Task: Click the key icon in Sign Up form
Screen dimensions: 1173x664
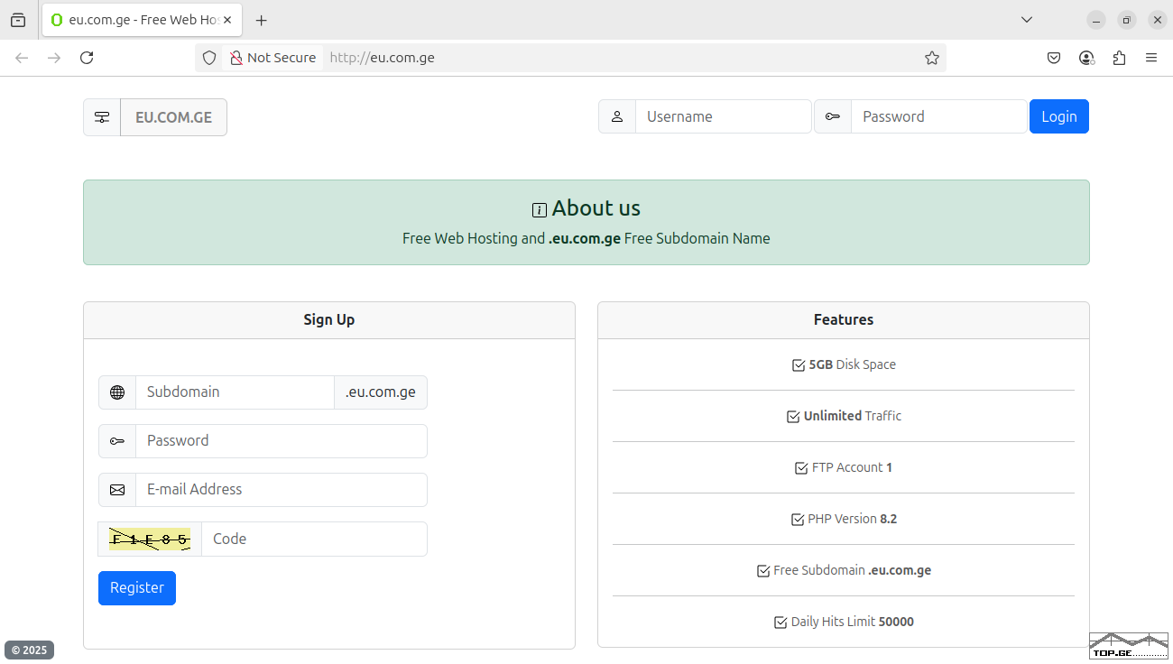Action: point(117,441)
